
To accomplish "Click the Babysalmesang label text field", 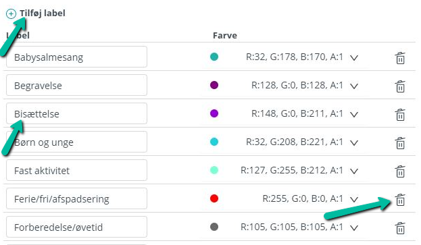I will (x=76, y=57).
